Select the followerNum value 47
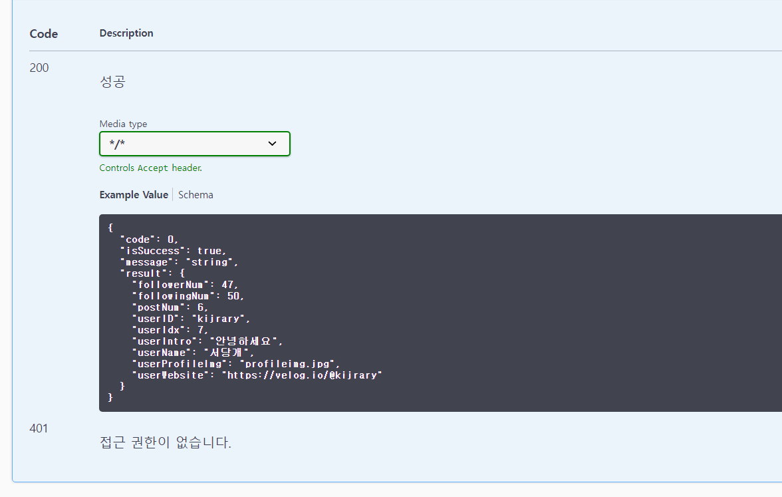782x497 pixels. (233, 284)
